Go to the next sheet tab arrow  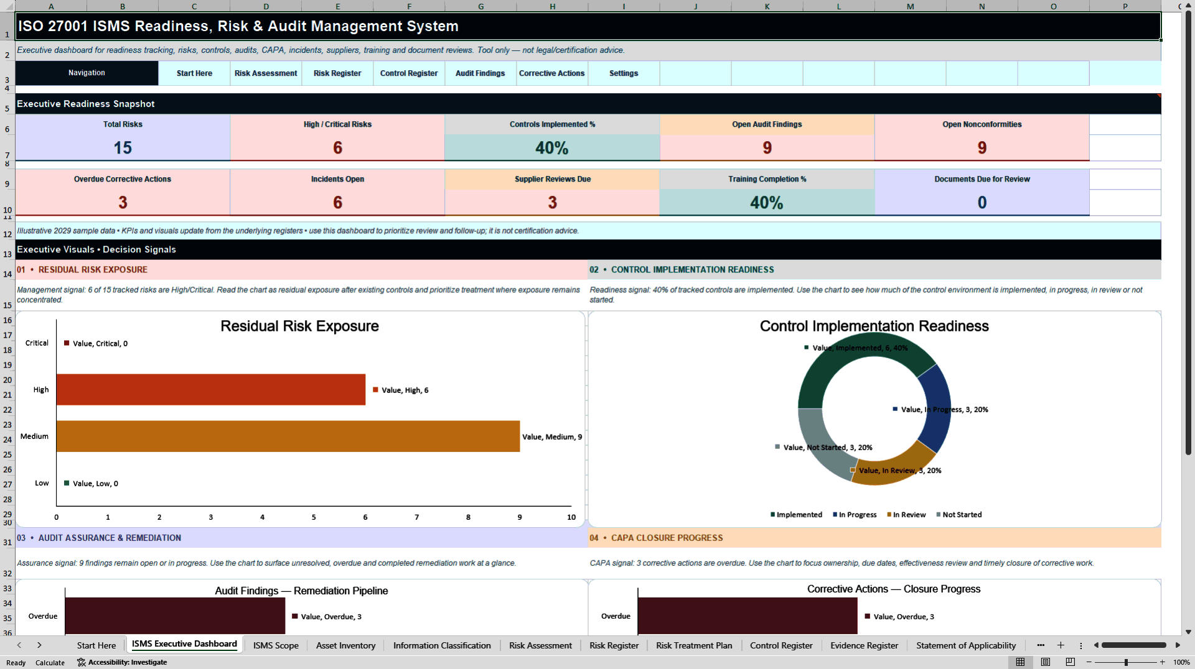point(39,645)
